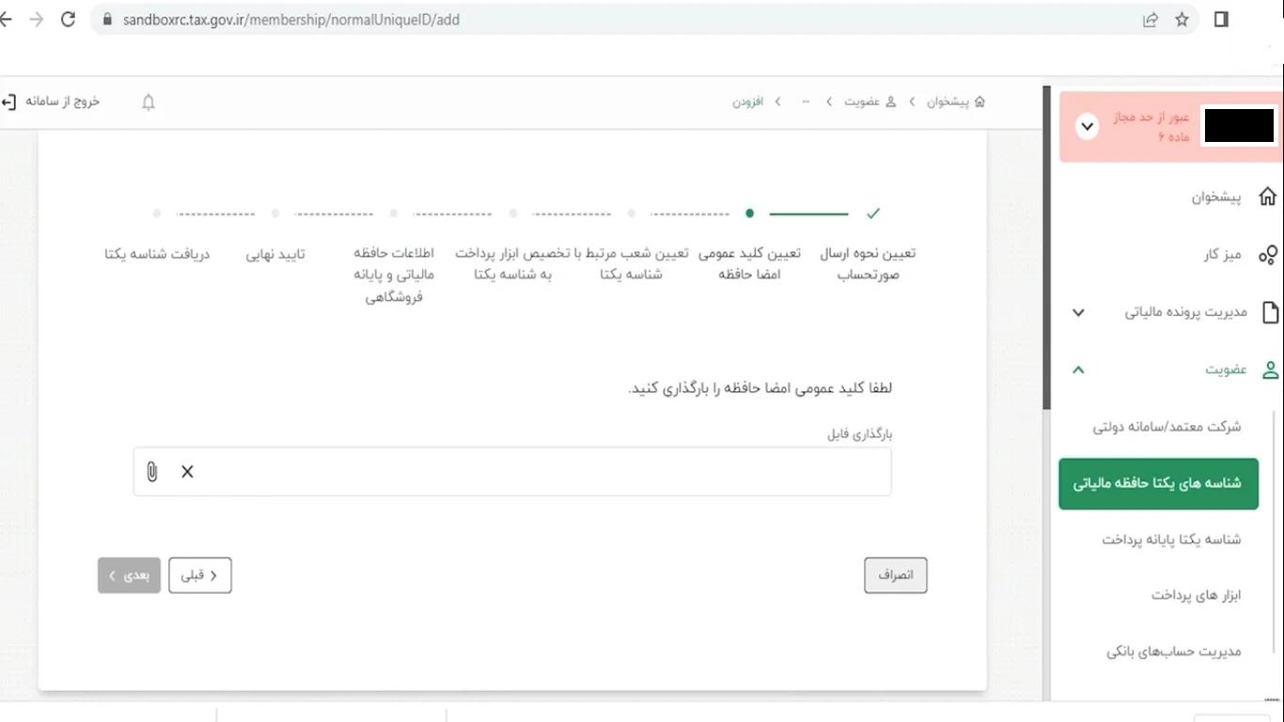Expand the pink عبور از حد مجاز alert

(x=1087, y=126)
